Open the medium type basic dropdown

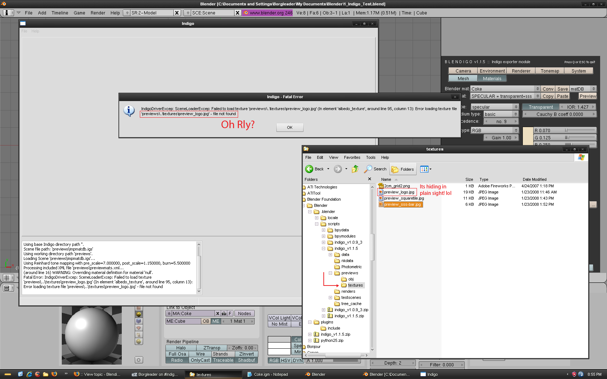click(501, 114)
